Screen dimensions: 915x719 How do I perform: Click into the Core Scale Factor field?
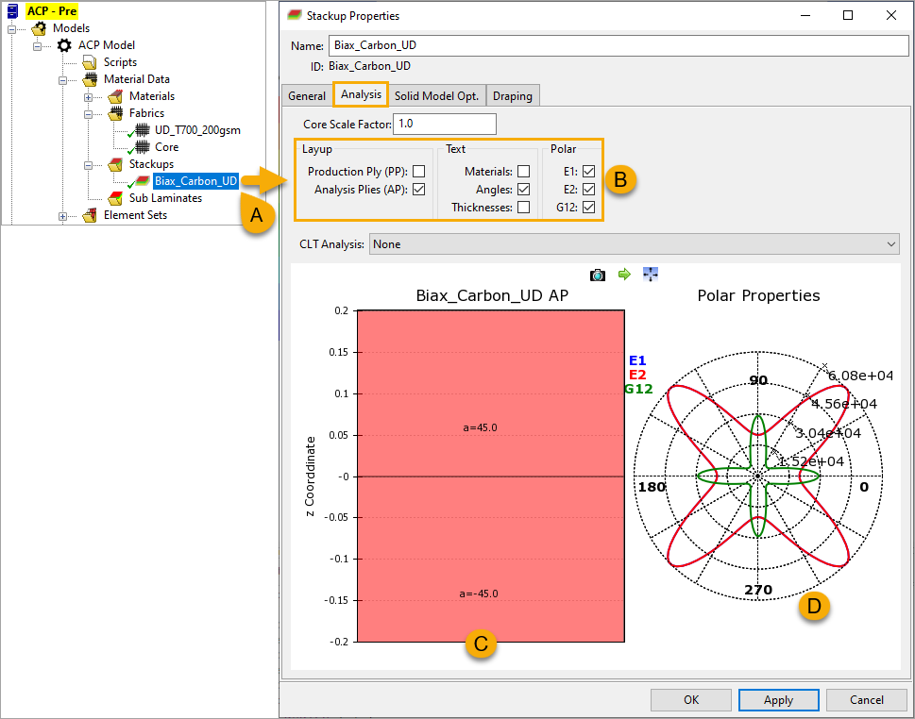[x=445, y=124]
